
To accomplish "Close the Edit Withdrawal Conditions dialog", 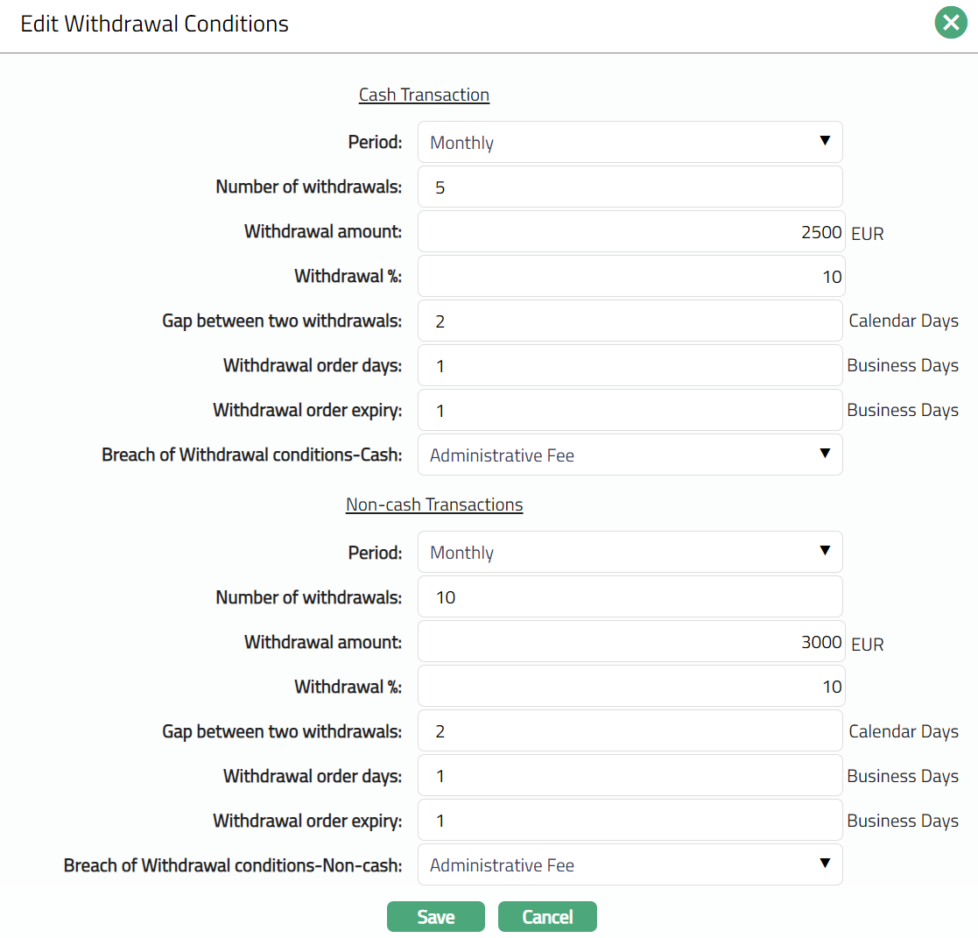I will 951,23.
